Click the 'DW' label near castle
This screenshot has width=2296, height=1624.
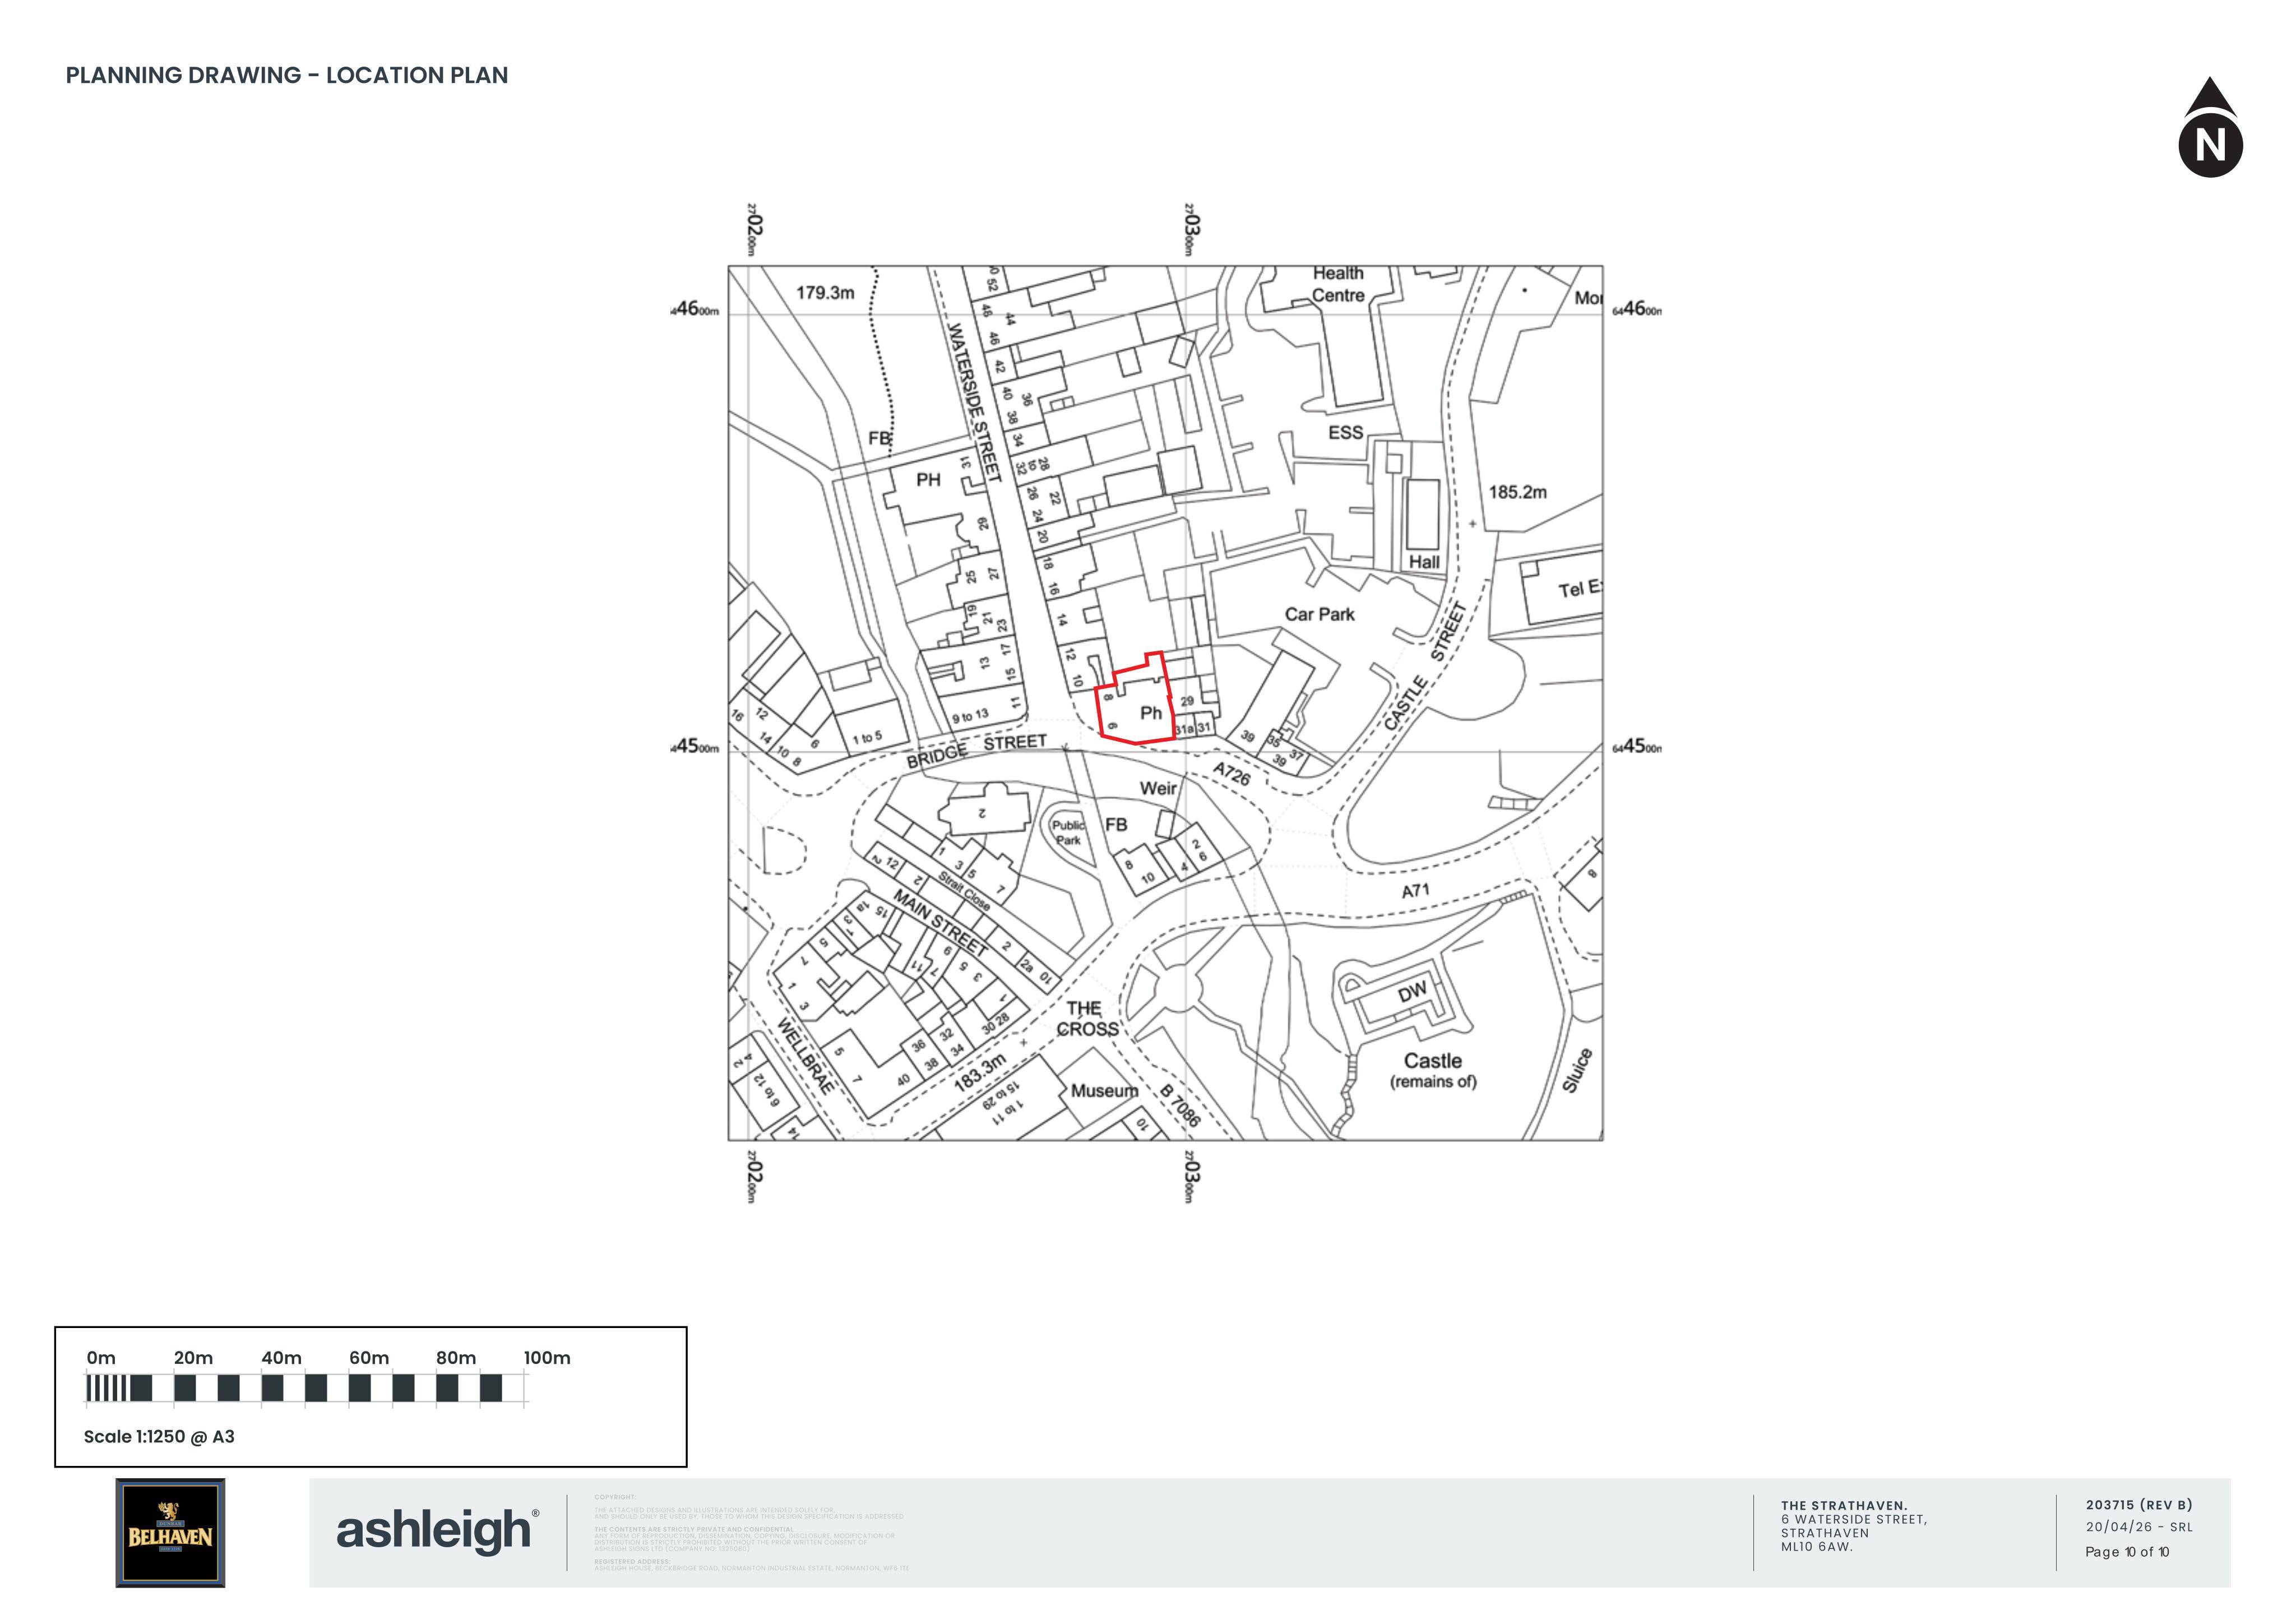(1412, 993)
